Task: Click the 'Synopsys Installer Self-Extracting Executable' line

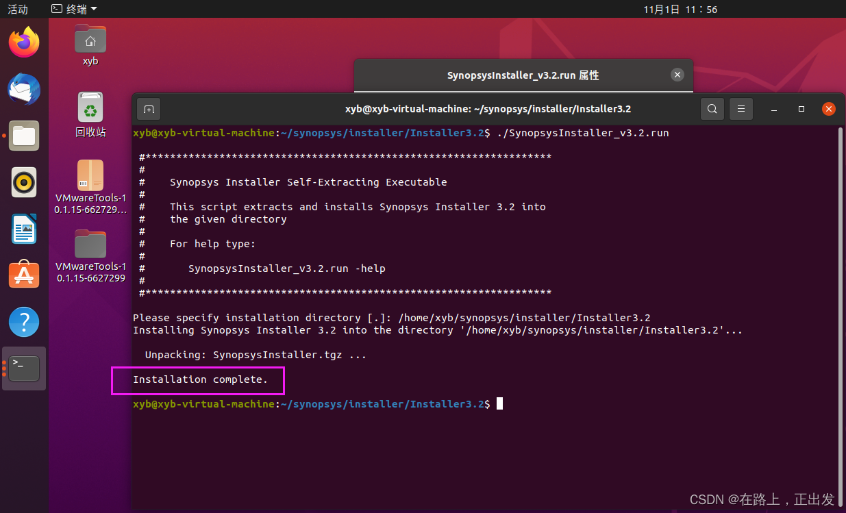Action: (x=308, y=182)
